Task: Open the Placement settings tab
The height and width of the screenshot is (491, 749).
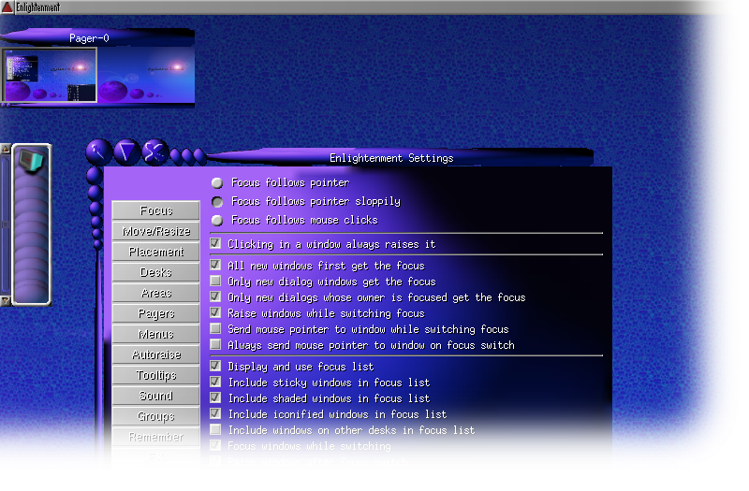Action: 155,252
